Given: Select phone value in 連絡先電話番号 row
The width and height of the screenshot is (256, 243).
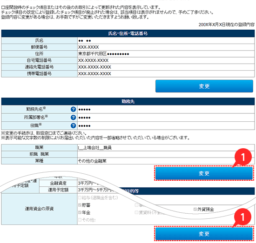Looking at the screenshot, I should pos(94,67).
